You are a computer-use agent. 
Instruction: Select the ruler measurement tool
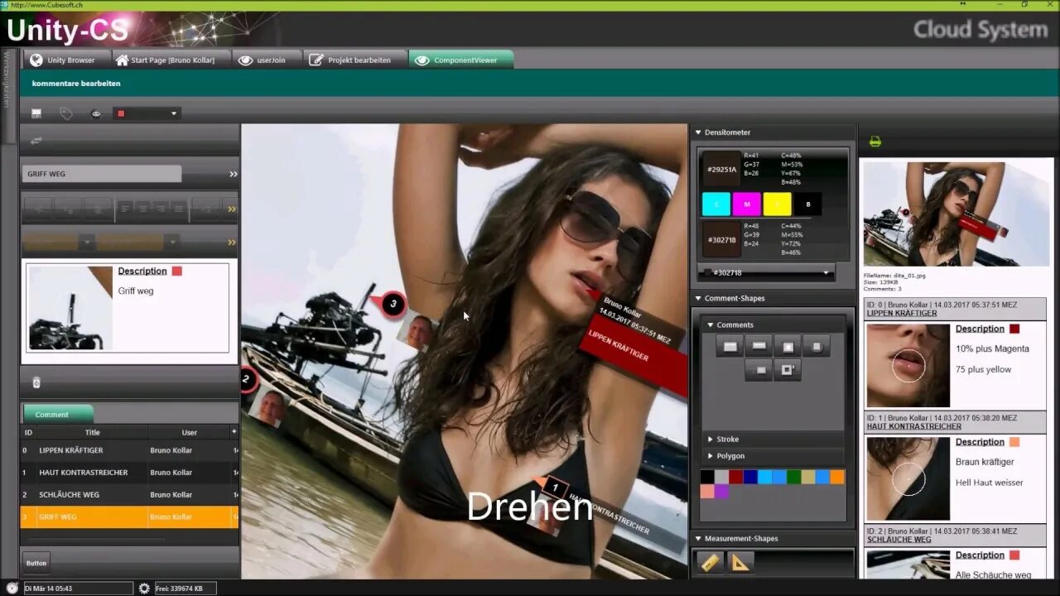[x=711, y=563]
